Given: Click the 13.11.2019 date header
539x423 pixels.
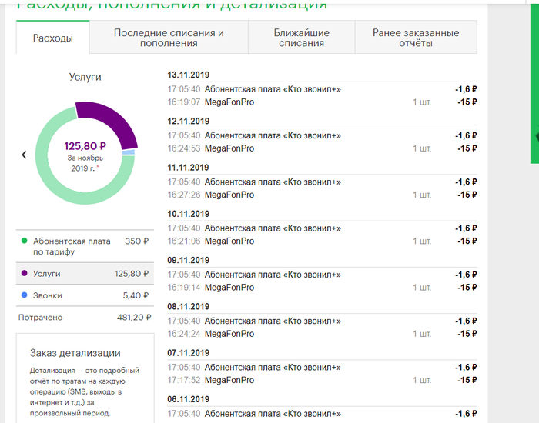Looking at the screenshot, I should 188,75.
